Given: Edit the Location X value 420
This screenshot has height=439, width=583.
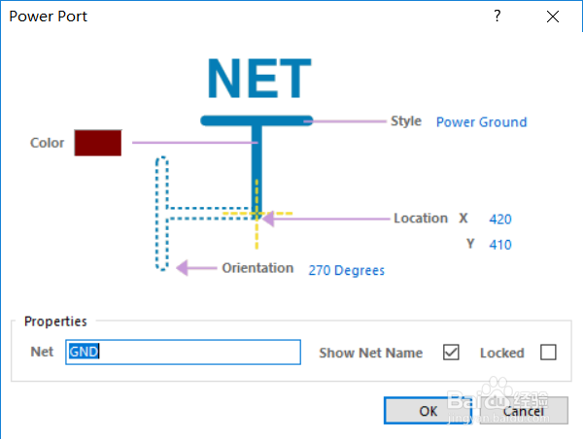Looking at the screenshot, I should click(500, 219).
